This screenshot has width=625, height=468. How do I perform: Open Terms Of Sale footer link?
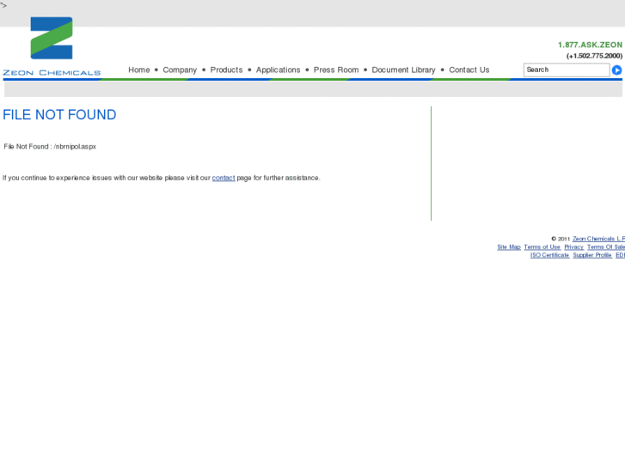coord(606,247)
